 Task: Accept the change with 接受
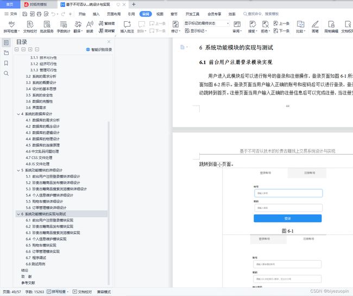(x=253, y=27)
